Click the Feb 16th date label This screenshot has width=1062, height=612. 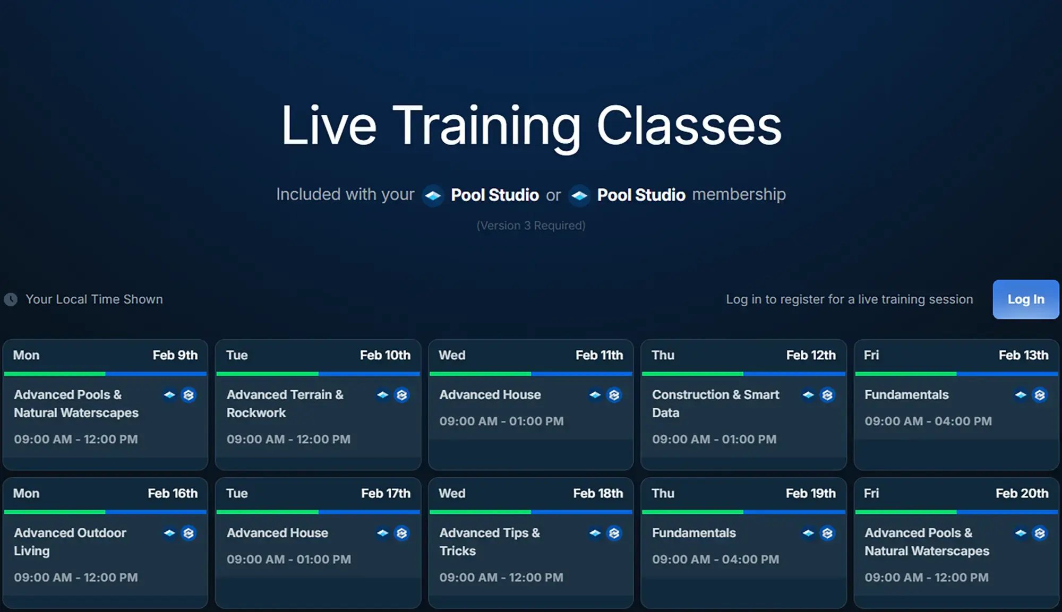[x=173, y=493]
